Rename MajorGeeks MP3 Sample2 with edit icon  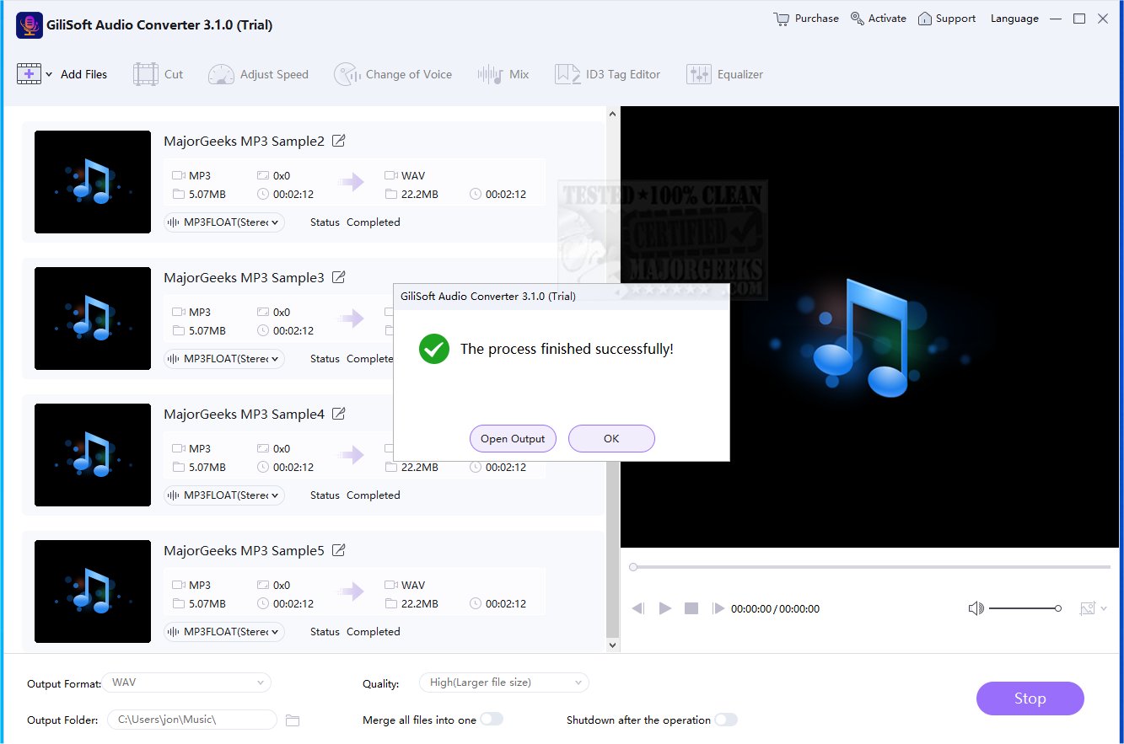[x=339, y=141]
